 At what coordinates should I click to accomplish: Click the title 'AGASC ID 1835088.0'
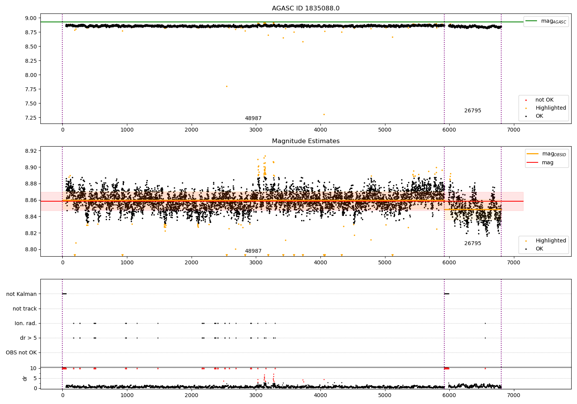[305, 8]
